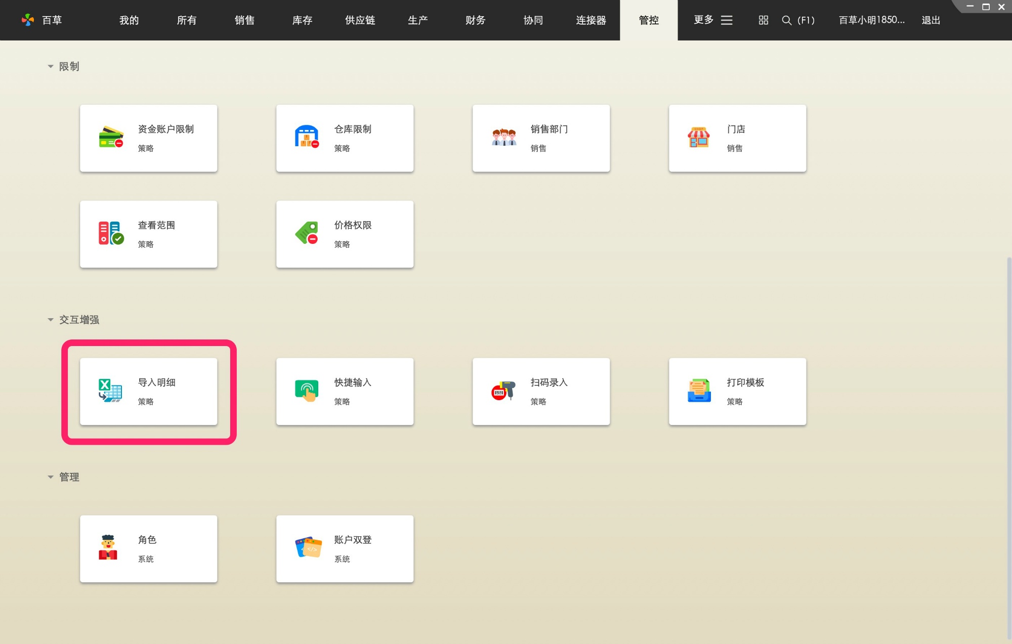
Task: Open the 扫码录入 barcode scanner icon
Action: point(503,391)
